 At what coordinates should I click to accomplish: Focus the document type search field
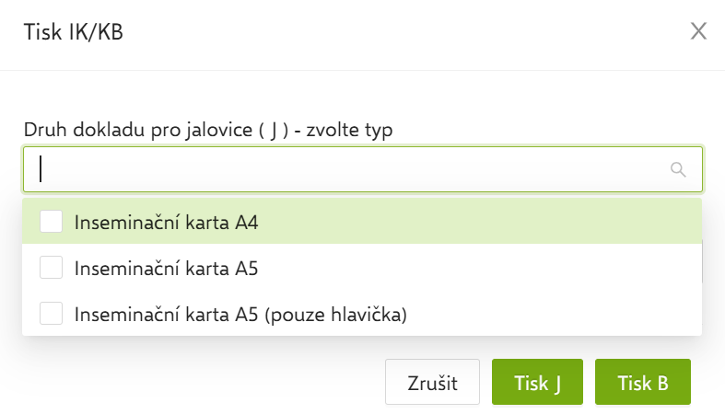pos(350,169)
